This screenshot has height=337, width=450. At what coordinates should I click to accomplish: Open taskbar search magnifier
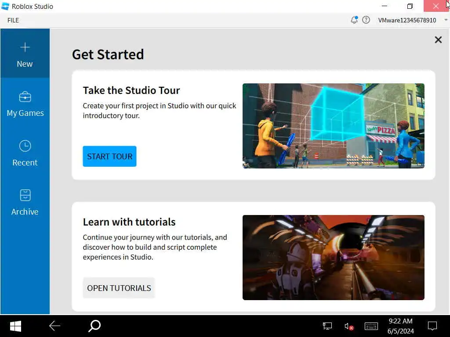click(94, 326)
